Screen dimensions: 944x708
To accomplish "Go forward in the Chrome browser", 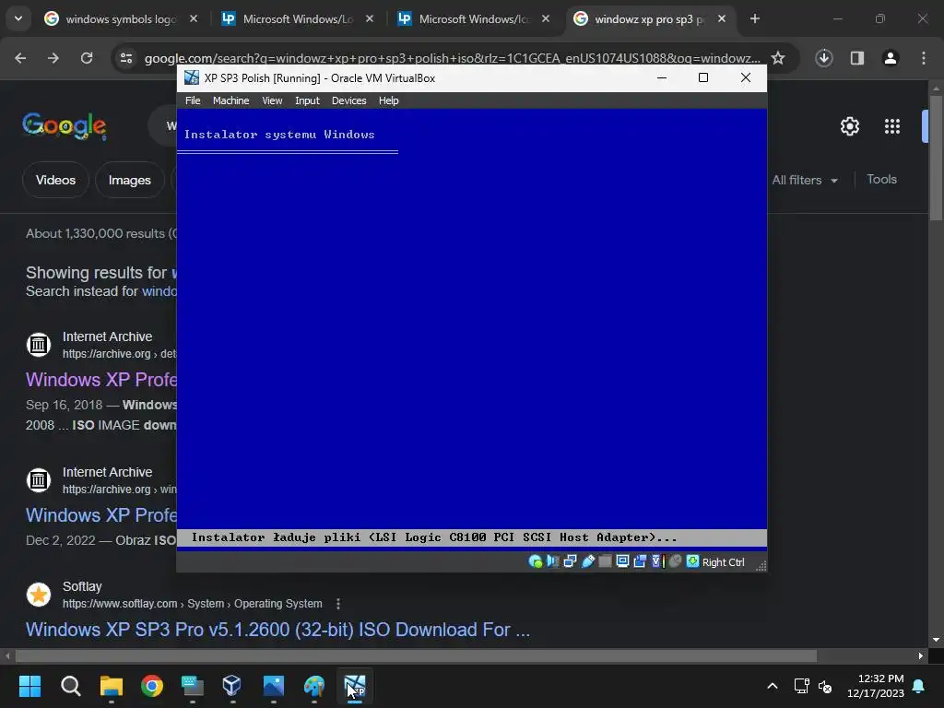I will point(53,58).
